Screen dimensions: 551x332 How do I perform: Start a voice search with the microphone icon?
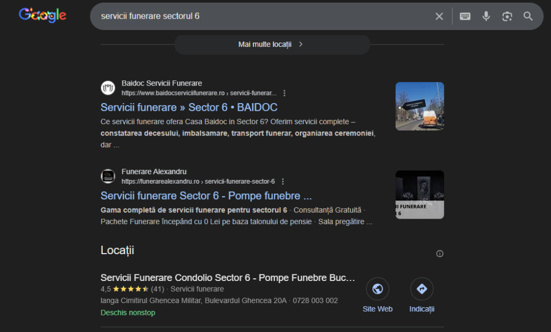pyautogui.click(x=486, y=16)
